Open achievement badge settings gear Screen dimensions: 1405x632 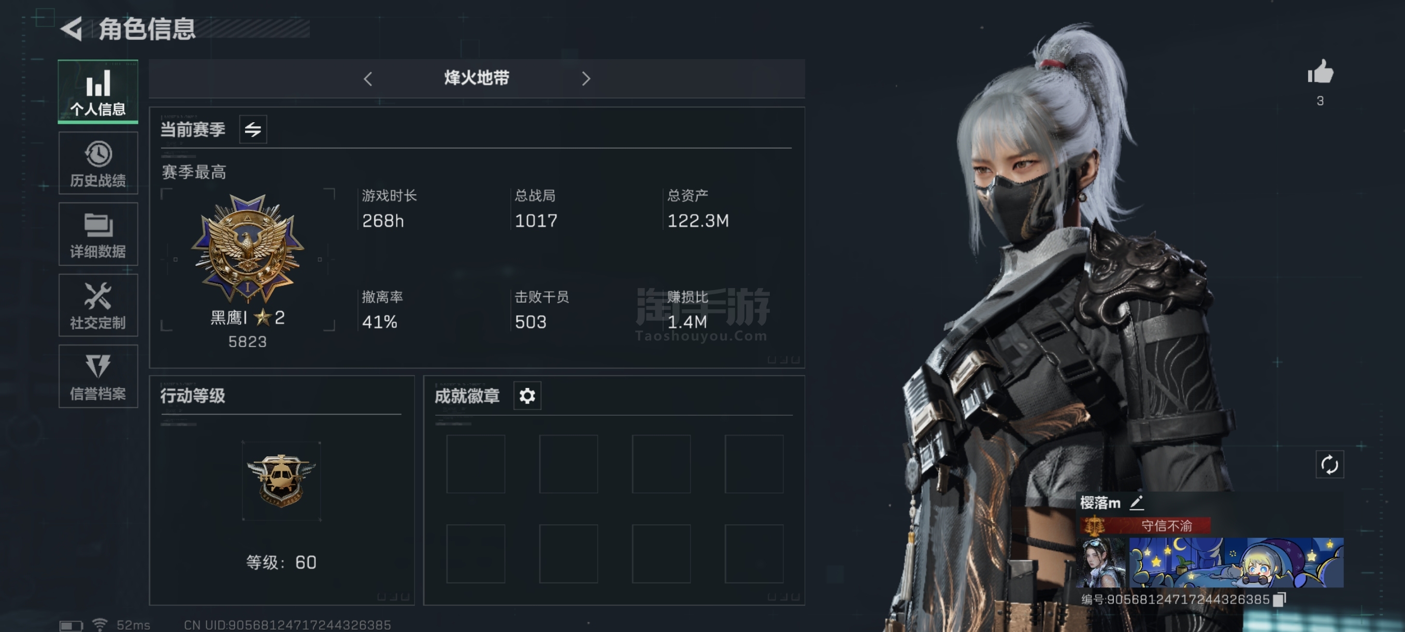point(527,396)
